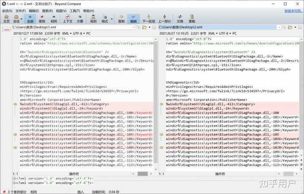
Task: Copy-left arrow on right -412</Category> line
Action: click(161, 104)
